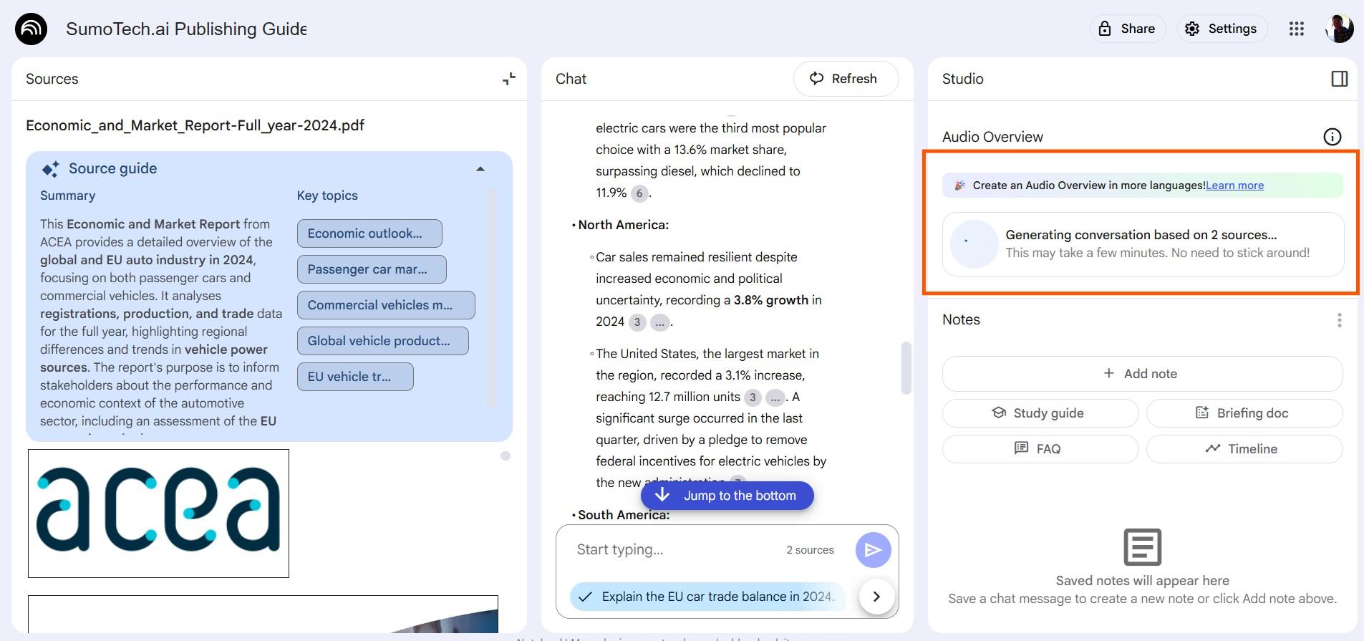Generate an FAQ note
The width and height of the screenshot is (1364, 641).
[x=1040, y=449]
